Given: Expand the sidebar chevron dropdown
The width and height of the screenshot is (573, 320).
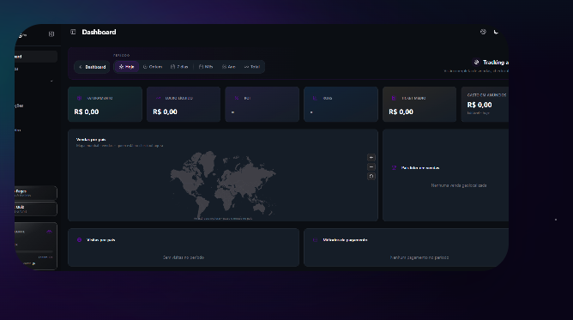Looking at the screenshot, I should click(x=51, y=82).
